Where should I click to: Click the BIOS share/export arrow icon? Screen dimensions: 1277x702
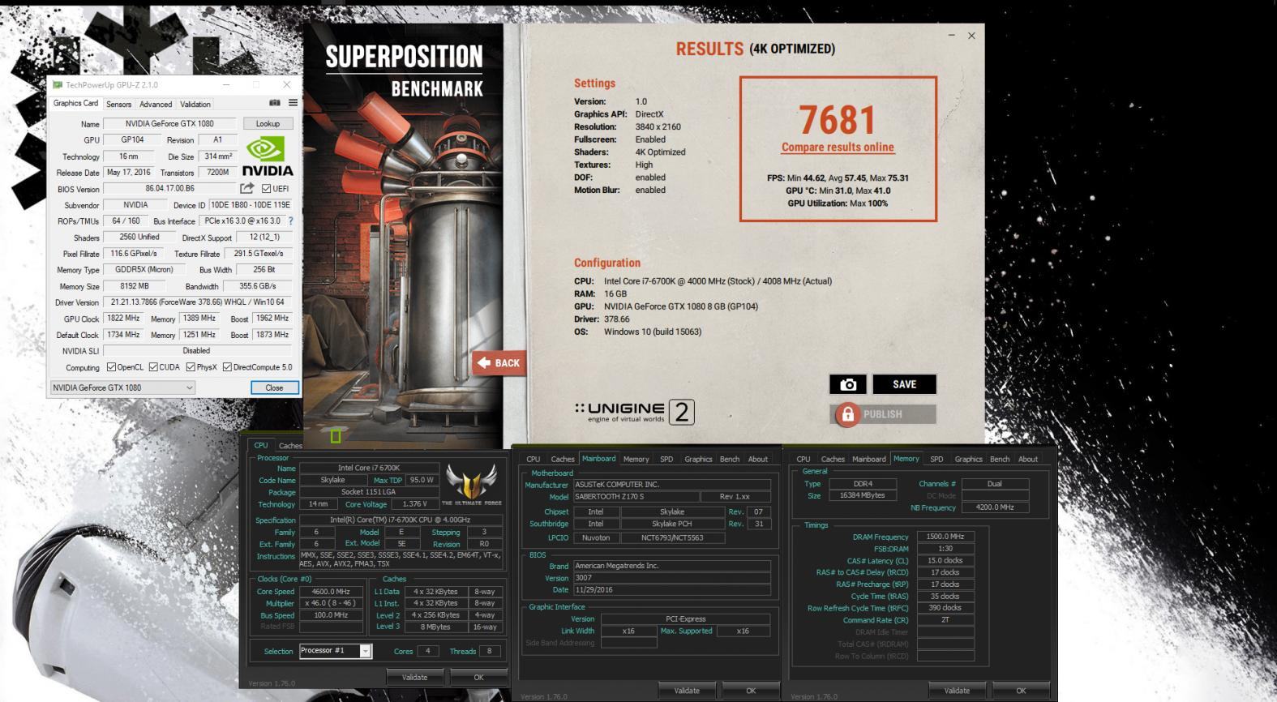pos(247,188)
